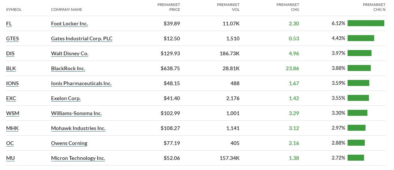Sort by Premarket Vol column header
Image resolution: width=394 pixels, height=170 pixels.
point(228,7)
